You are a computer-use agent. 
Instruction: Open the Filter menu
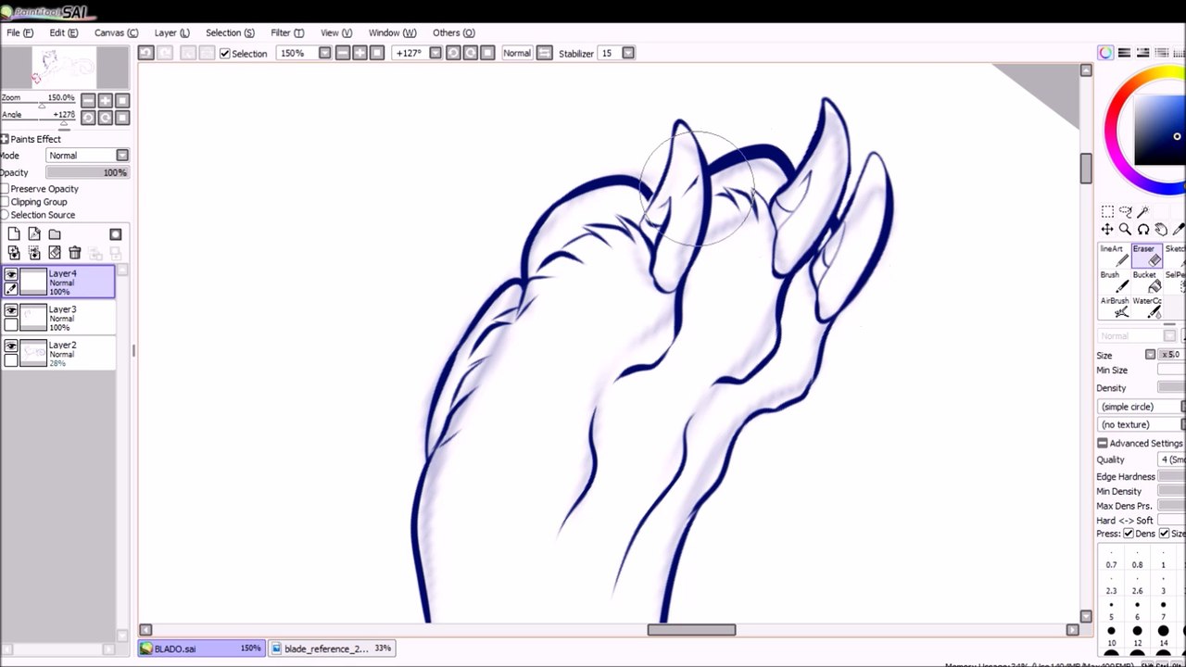286,32
